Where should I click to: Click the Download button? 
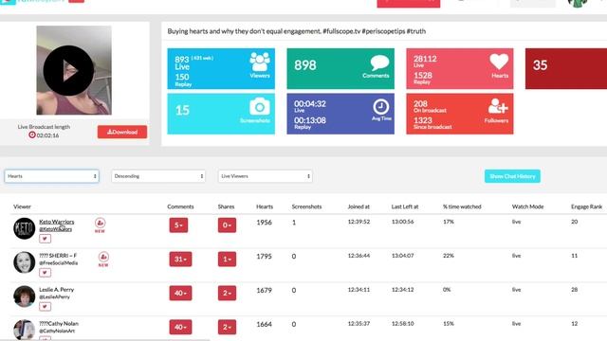[122, 132]
